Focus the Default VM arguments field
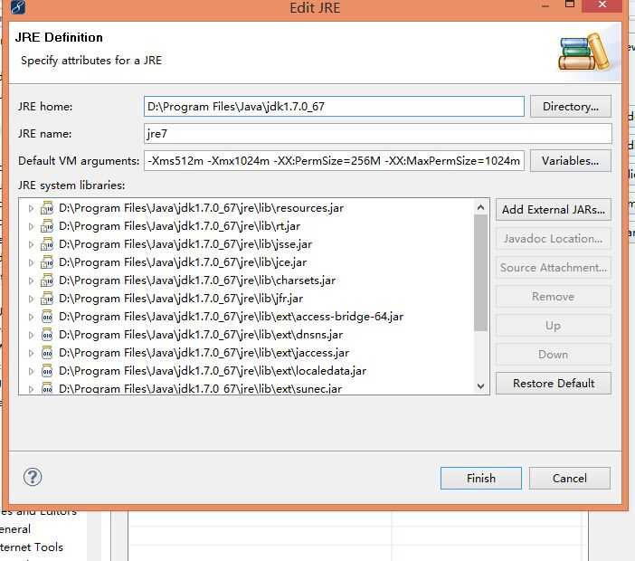Image resolution: width=635 pixels, height=561 pixels. pyautogui.click(x=334, y=161)
